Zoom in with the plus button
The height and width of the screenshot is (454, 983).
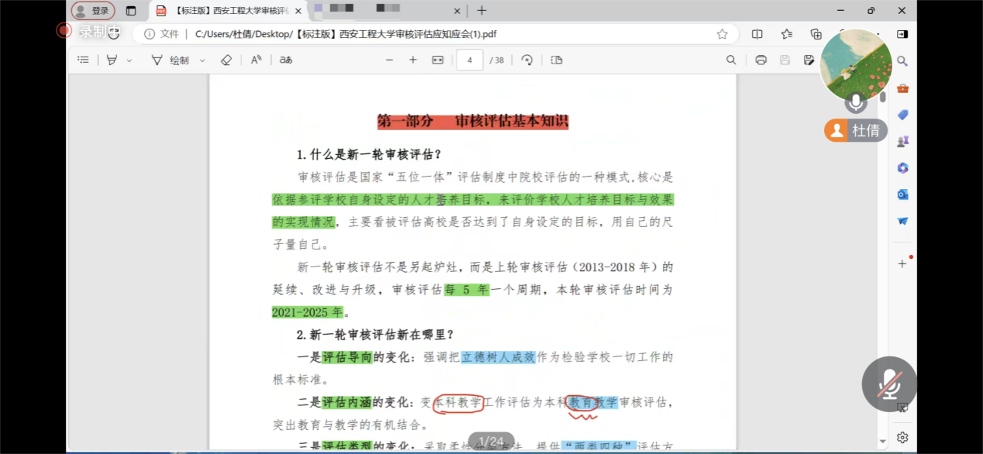[413, 60]
